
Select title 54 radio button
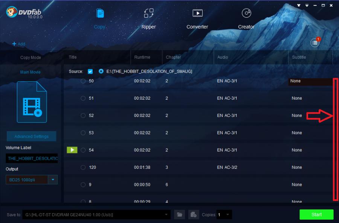coord(83,150)
